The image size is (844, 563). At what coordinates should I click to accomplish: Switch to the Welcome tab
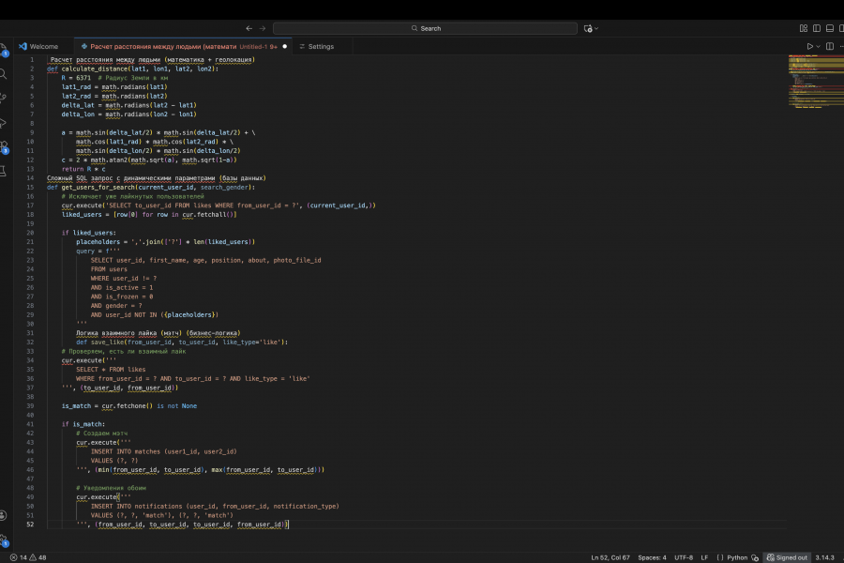[43, 46]
